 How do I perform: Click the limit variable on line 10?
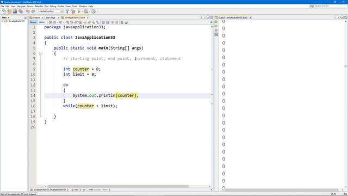click(78, 74)
